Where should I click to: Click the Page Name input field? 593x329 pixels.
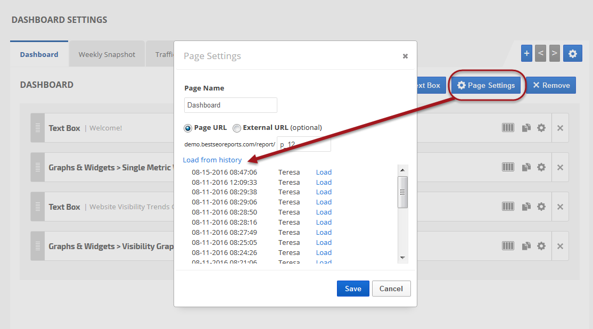230,105
